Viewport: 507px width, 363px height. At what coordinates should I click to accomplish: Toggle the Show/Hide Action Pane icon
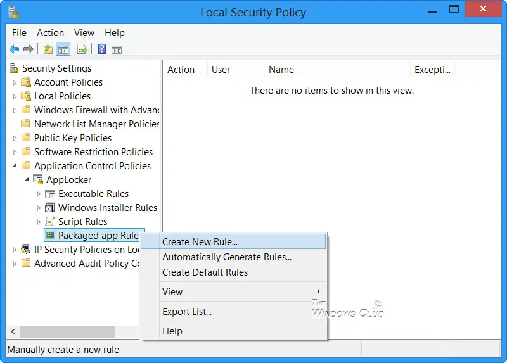(117, 50)
